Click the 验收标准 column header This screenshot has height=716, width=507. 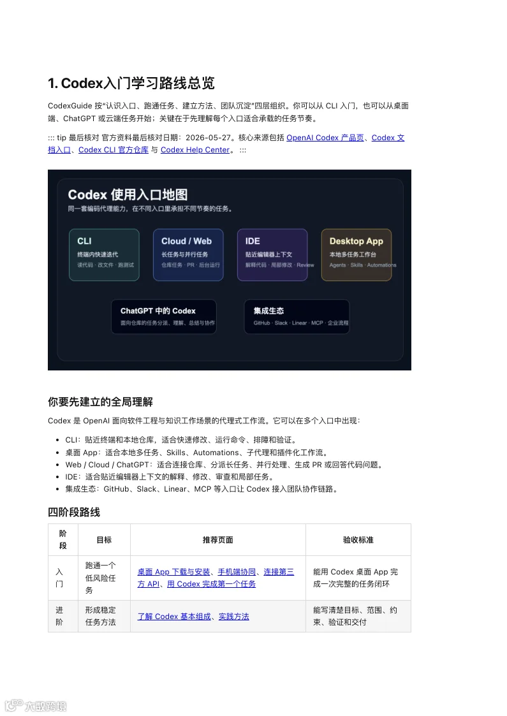pos(358,540)
